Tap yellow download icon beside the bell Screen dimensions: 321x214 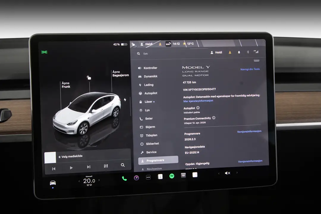coord(230,52)
